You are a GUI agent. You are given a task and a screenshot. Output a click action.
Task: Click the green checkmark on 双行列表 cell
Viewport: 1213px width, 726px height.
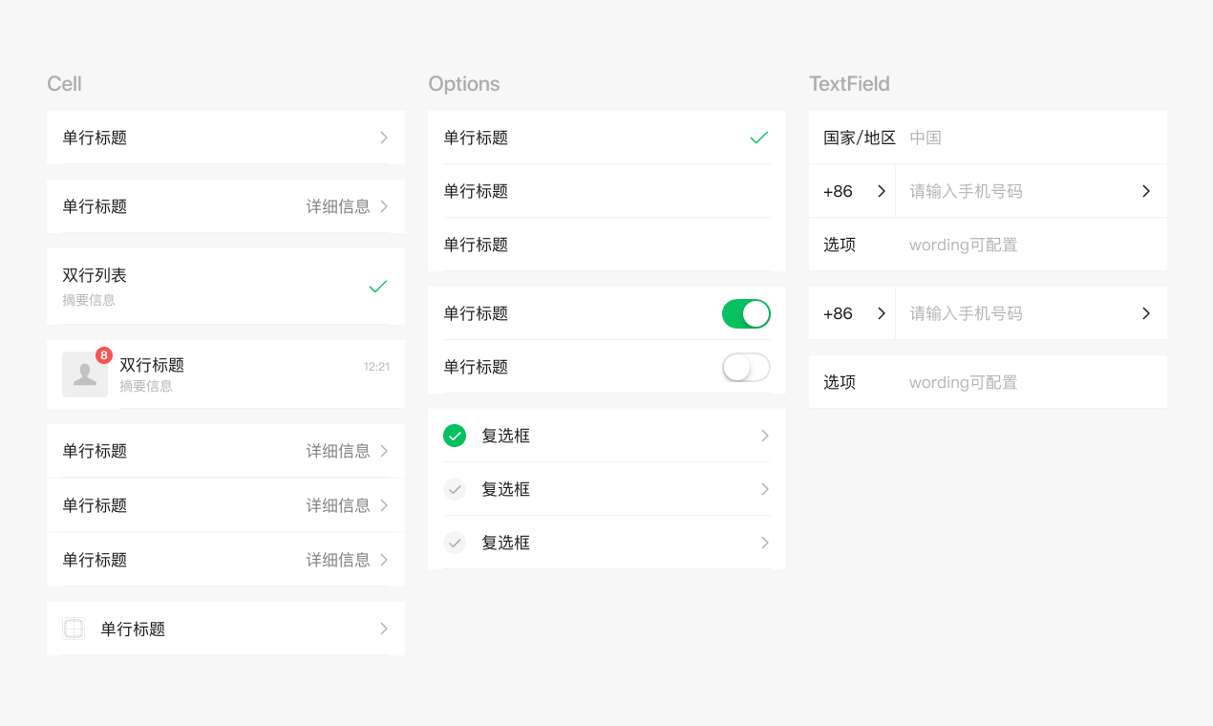click(378, 287)
